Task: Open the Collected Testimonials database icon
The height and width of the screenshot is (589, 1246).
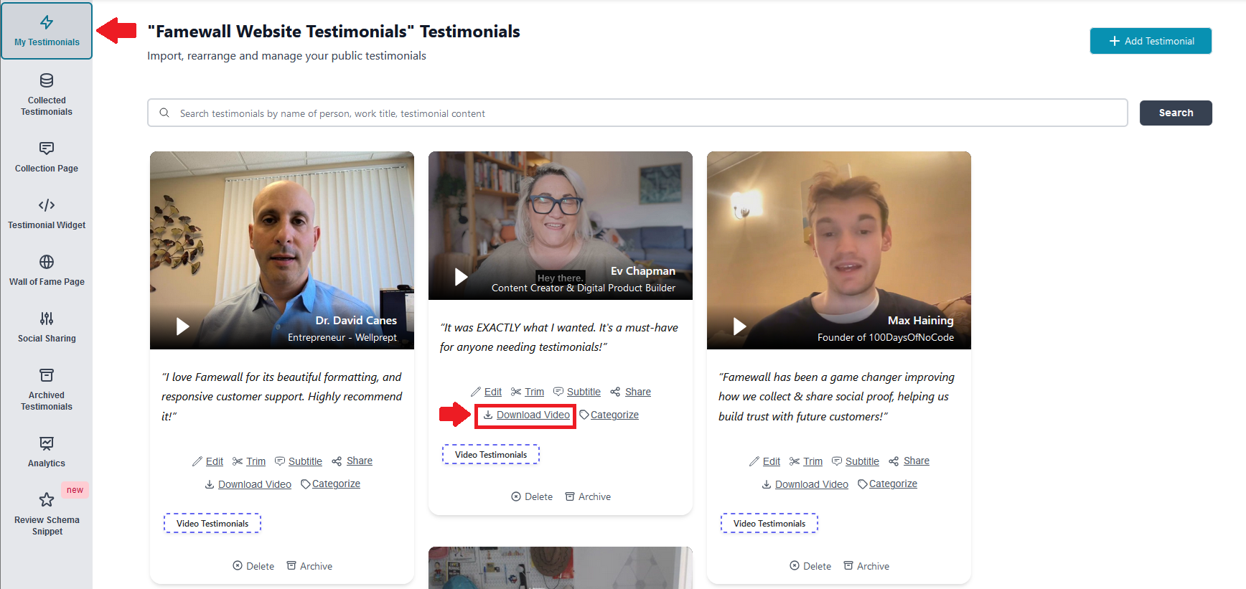Action: tap(47, 80)
